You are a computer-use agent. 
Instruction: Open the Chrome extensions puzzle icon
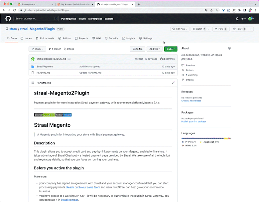pos(239,10)
